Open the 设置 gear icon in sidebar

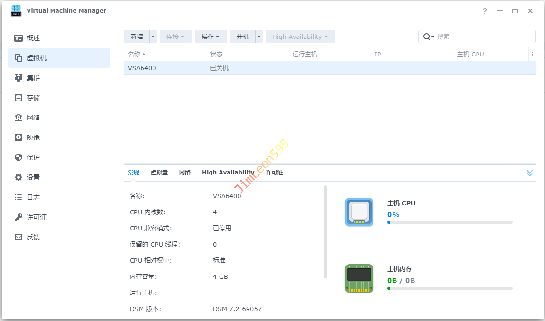(x=19, y=177)
